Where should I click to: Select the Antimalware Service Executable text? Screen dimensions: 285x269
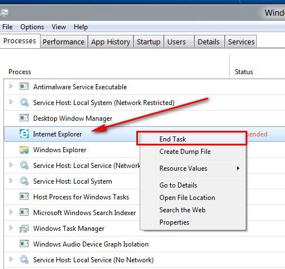(x=80, y=87)
